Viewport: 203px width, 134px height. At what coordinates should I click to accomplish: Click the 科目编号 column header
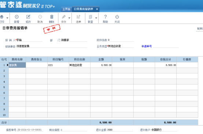click(58, 59)
